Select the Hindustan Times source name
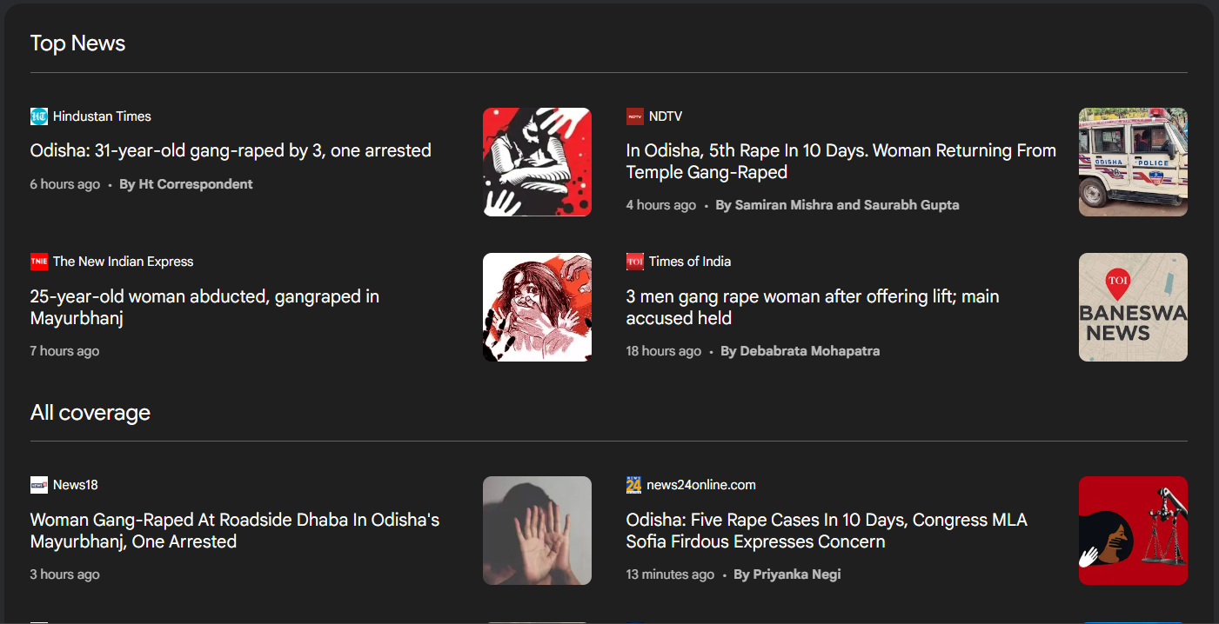This screenshot has height=624, width=1219. [x=102, y=116]
